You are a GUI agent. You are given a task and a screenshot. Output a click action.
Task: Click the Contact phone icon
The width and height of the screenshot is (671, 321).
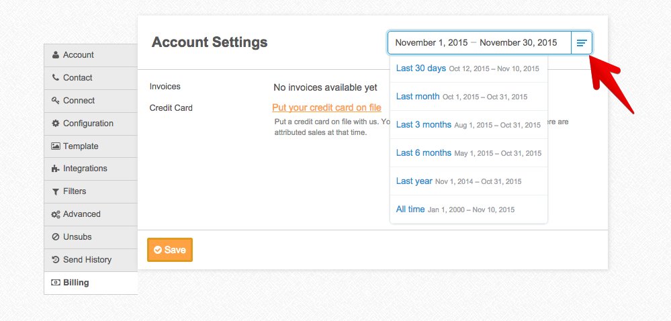[x=56, y=78]
